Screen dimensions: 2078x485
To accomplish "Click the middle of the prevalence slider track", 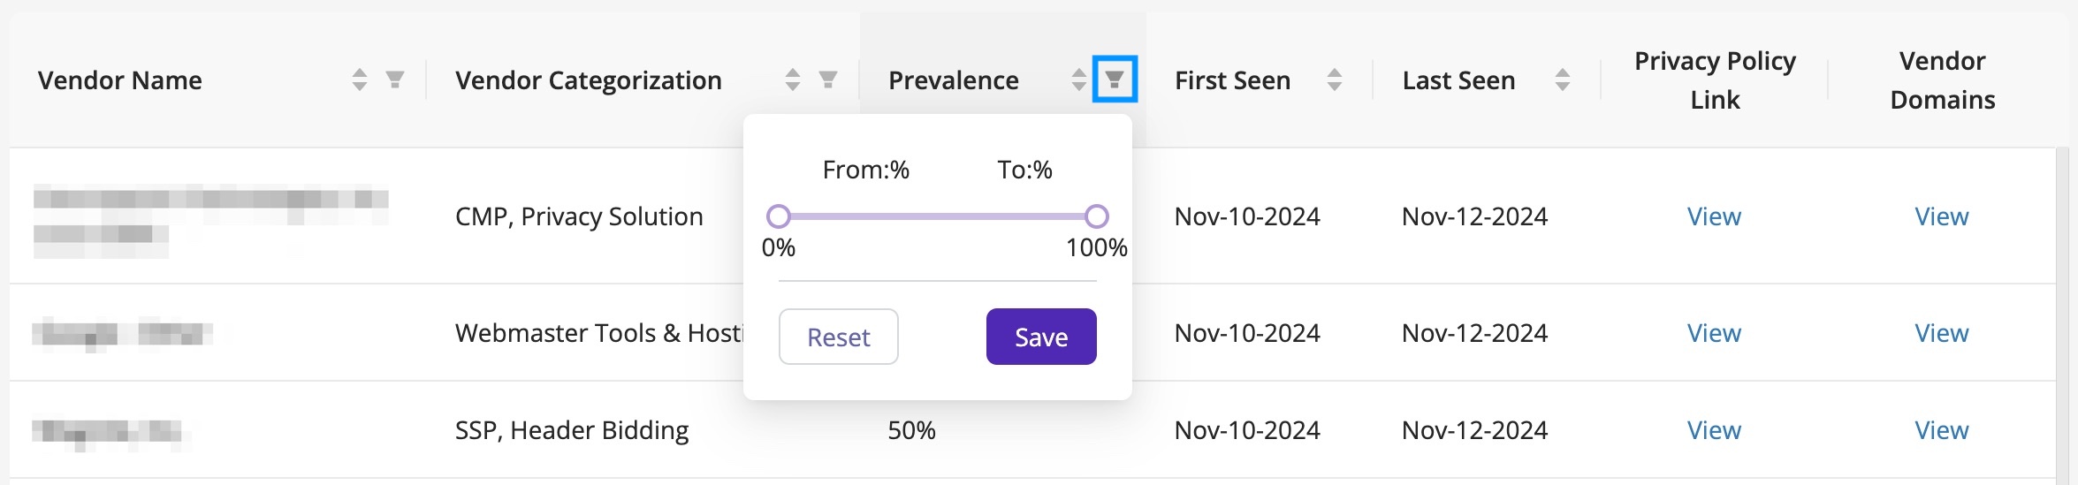I will (937, 216).
